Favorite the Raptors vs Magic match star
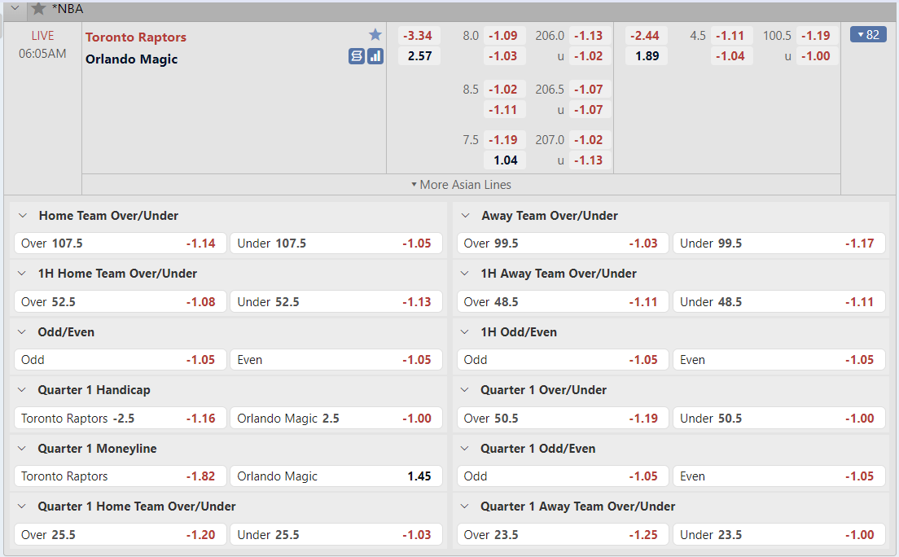The height and width of the screenshot is (557, 899). point(375,34)
